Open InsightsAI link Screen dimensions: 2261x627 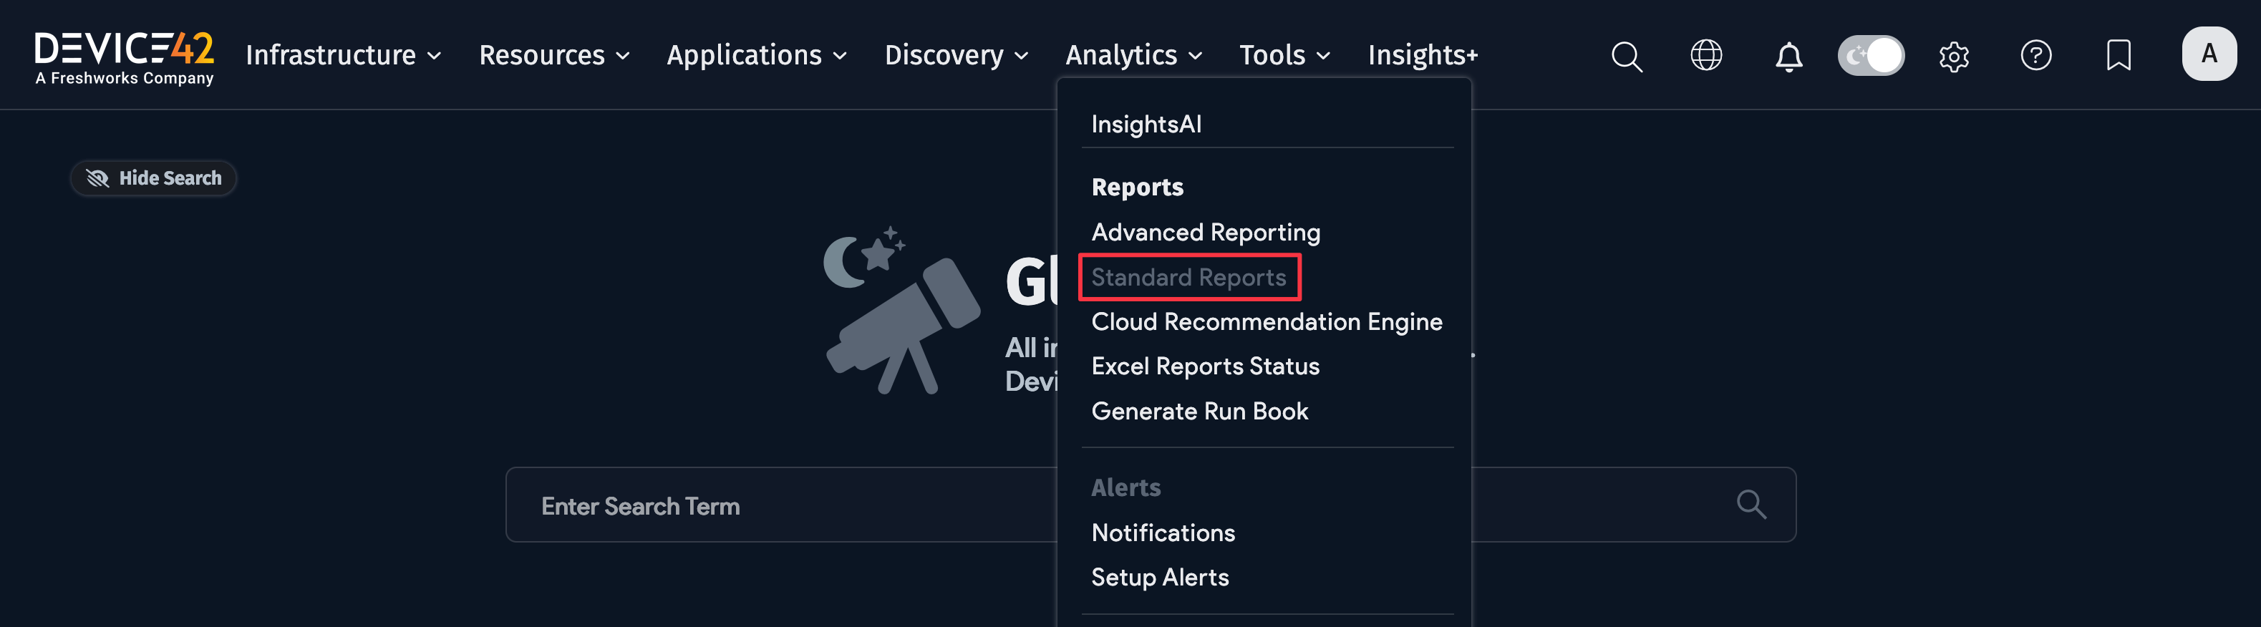[1146, 125]
